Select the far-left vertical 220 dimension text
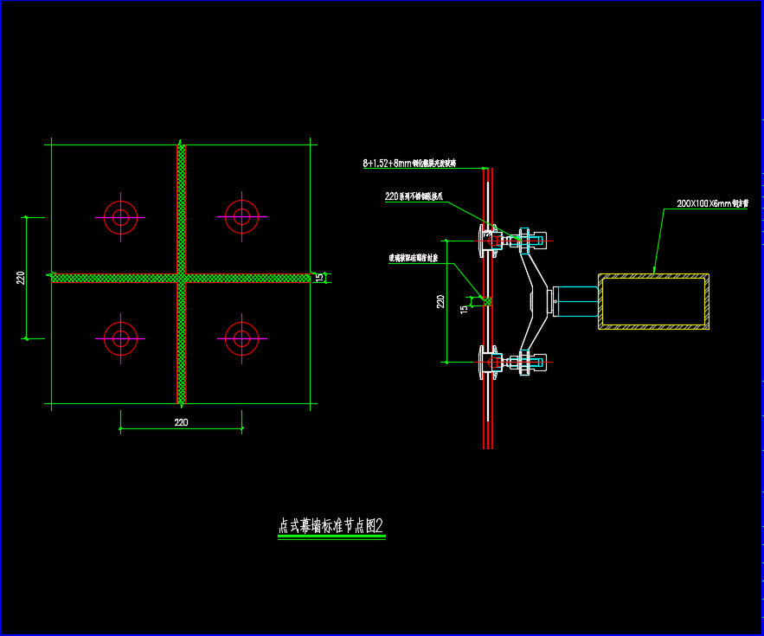 [x=21, y=277]
